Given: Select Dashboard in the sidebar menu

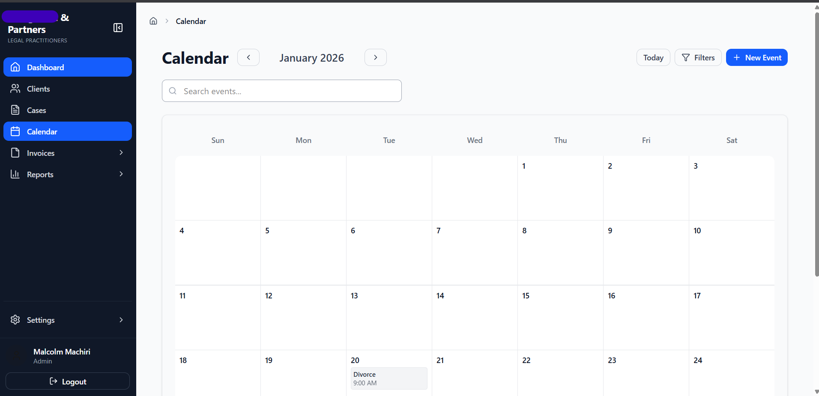Looking at the screenshot, I should 45,67.
